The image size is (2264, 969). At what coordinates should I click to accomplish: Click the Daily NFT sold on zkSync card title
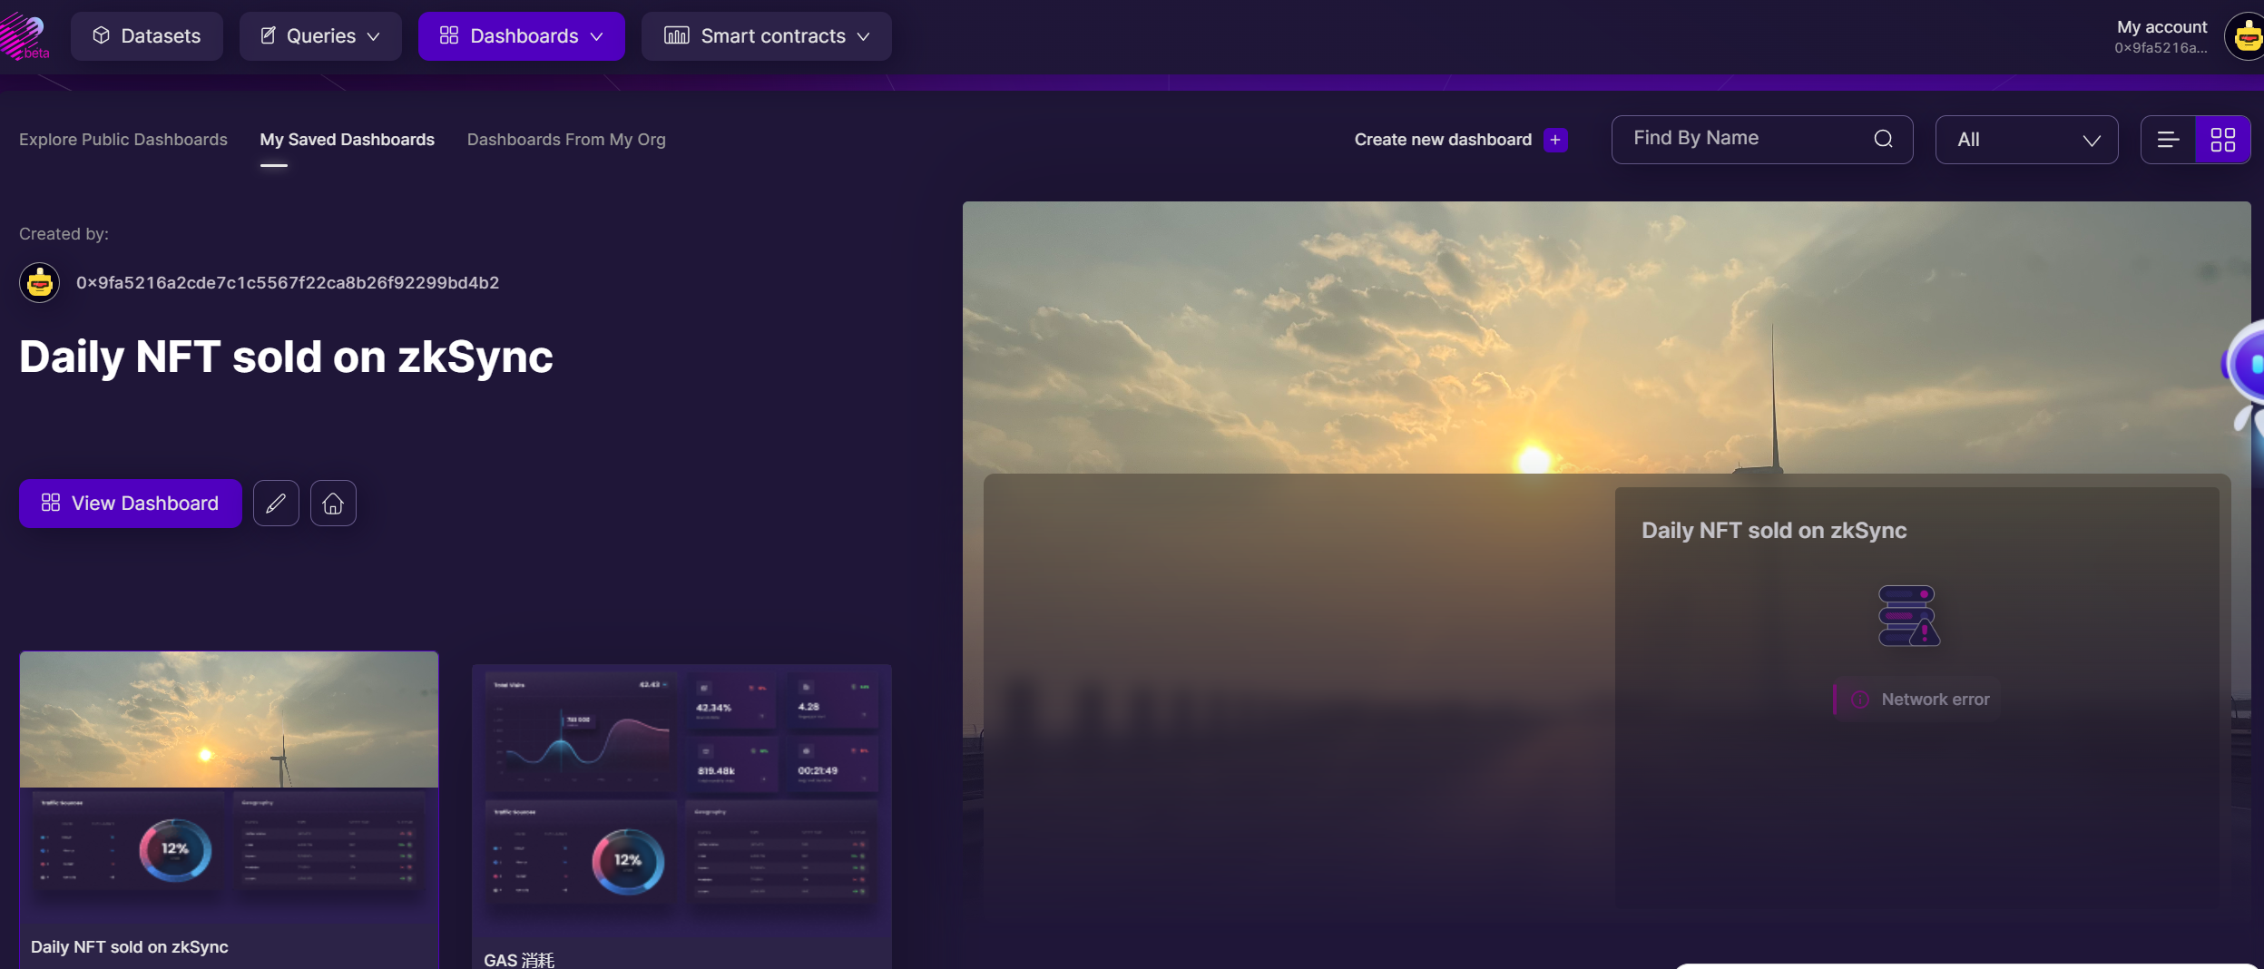point(130,947)
